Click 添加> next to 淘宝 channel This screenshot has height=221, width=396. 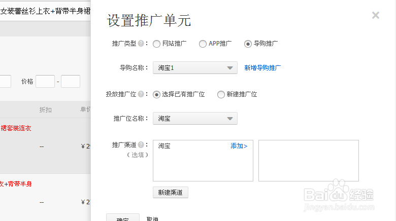239,146
